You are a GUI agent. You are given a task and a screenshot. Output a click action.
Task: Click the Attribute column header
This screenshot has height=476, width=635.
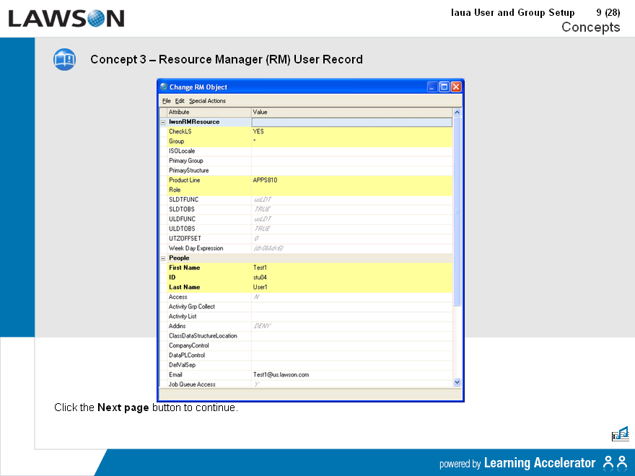click(x=209, y=112)
